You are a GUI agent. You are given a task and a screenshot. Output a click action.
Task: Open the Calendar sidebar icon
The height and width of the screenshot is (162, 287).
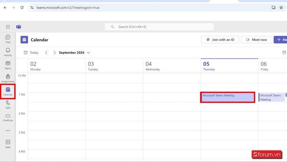[x=8, y=91]
